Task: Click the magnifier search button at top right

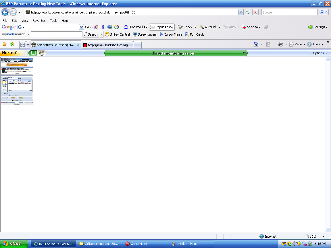Action: (322, 12)
